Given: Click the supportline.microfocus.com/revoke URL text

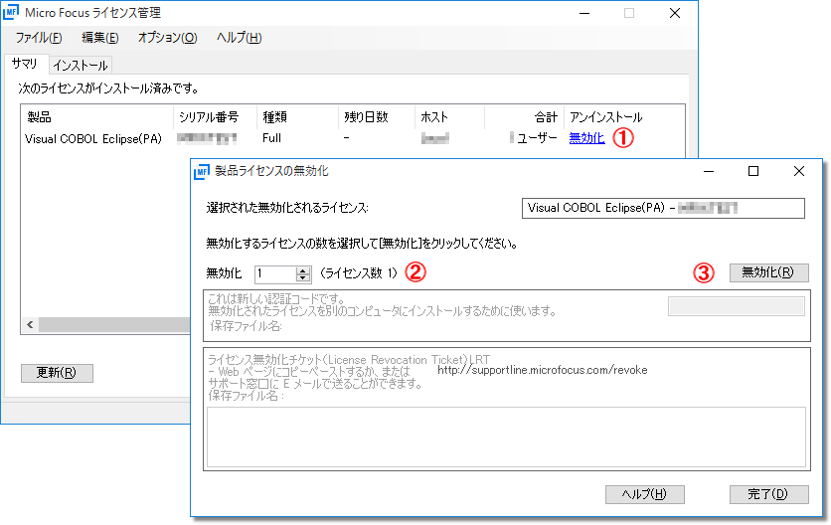Looking at the screenshot, I should [x=542, y=370].
